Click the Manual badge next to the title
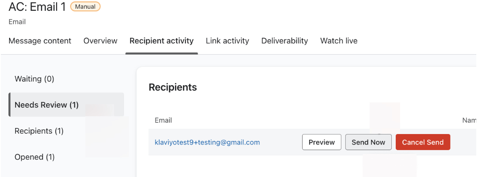Screen dimensions: 478x177 (85, 7)
